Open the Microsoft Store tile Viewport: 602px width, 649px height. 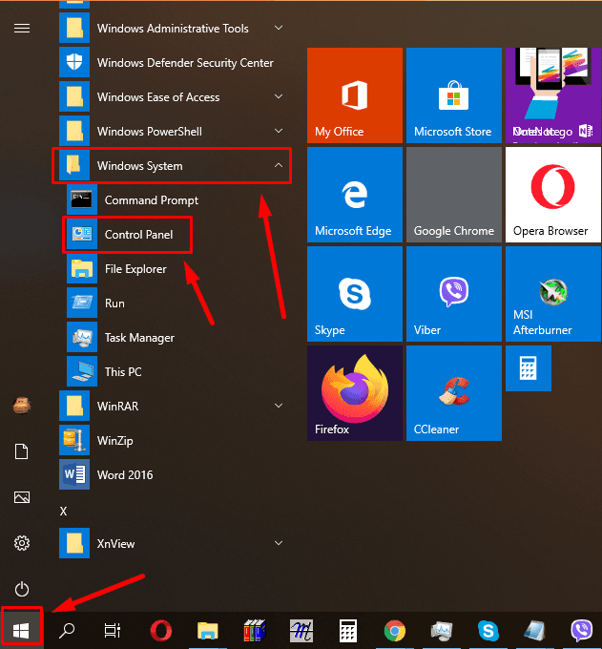(454, 95)
